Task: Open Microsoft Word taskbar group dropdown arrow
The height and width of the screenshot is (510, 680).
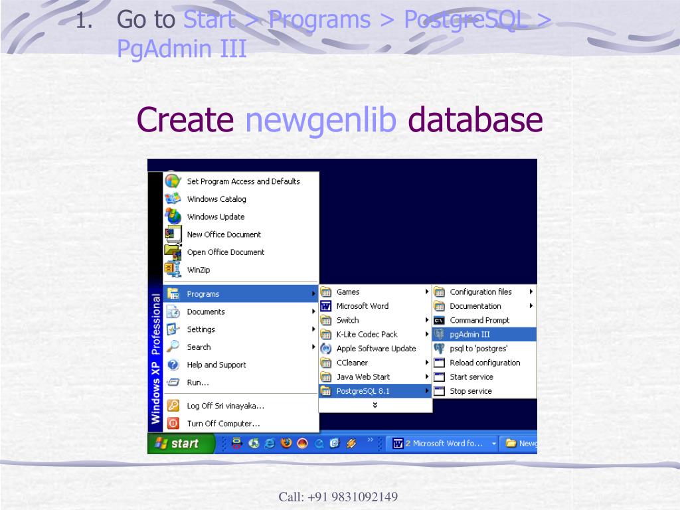Action: point(493,444)
